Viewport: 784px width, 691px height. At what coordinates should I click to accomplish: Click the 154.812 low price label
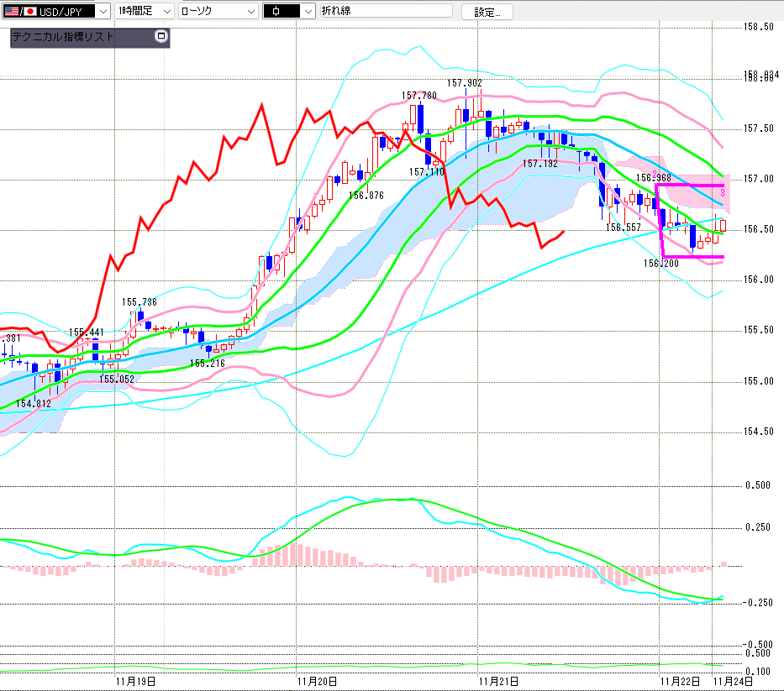click(x=34, y=404)
